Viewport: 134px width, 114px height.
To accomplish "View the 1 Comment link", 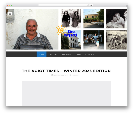I will 75,75.
